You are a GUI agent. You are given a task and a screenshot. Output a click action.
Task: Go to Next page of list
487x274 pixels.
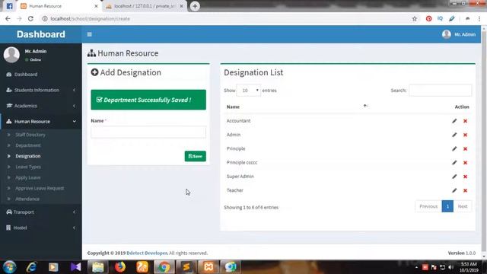point(463,206)
